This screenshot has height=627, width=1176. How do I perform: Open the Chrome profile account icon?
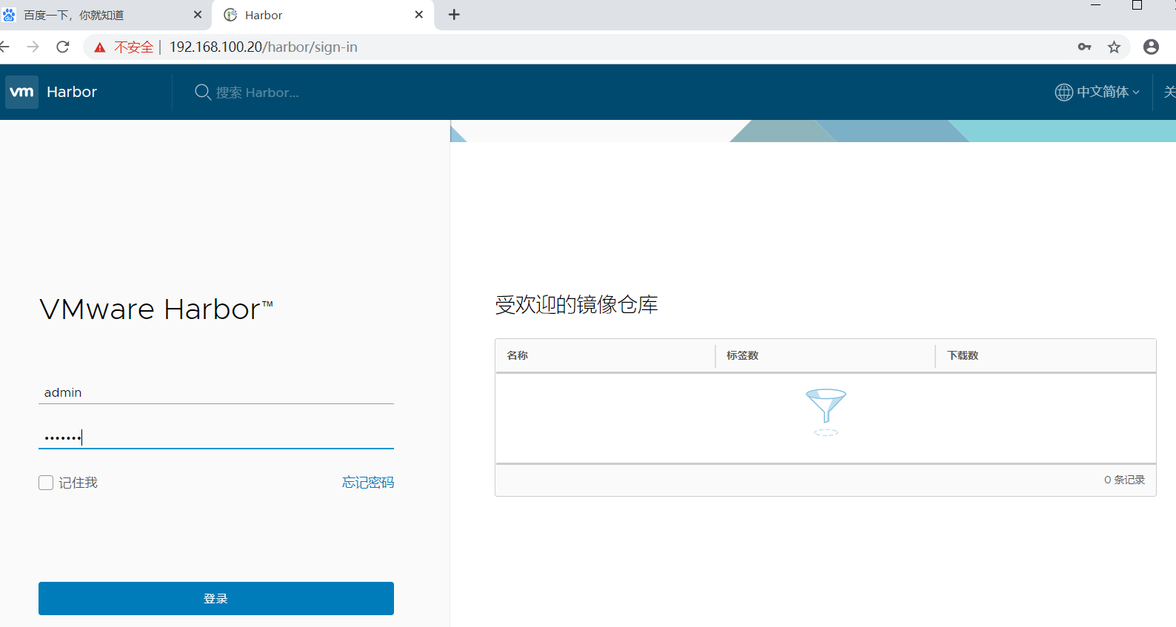coord(1151,47)
